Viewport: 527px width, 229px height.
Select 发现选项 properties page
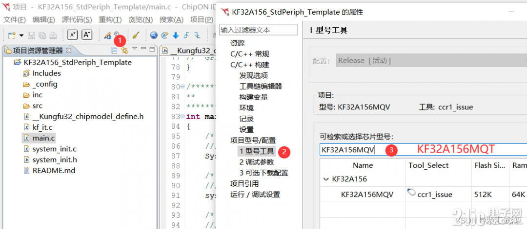253,76
